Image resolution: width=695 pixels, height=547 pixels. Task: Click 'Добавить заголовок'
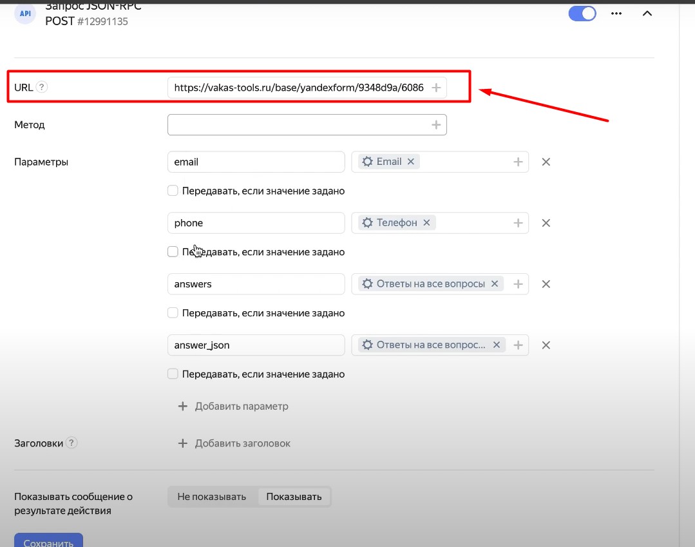234,443
